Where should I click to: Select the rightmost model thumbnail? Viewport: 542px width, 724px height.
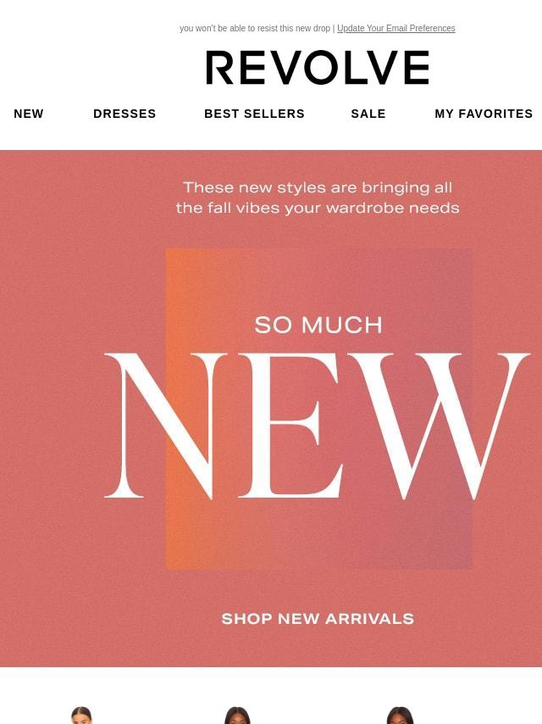tap(400, 715)
